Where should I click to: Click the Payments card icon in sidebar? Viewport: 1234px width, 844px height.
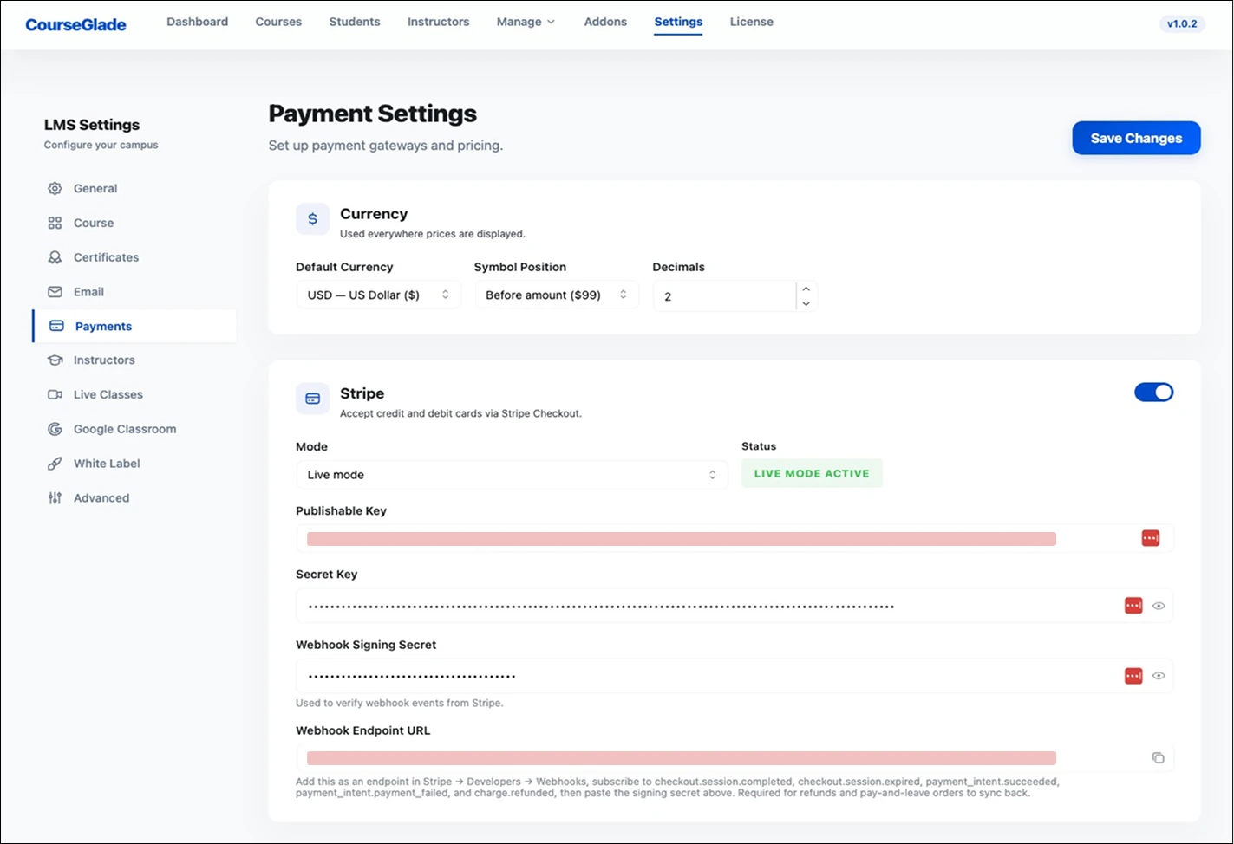56,326
